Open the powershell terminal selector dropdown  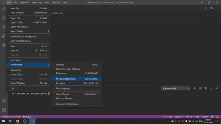point(176,89)
